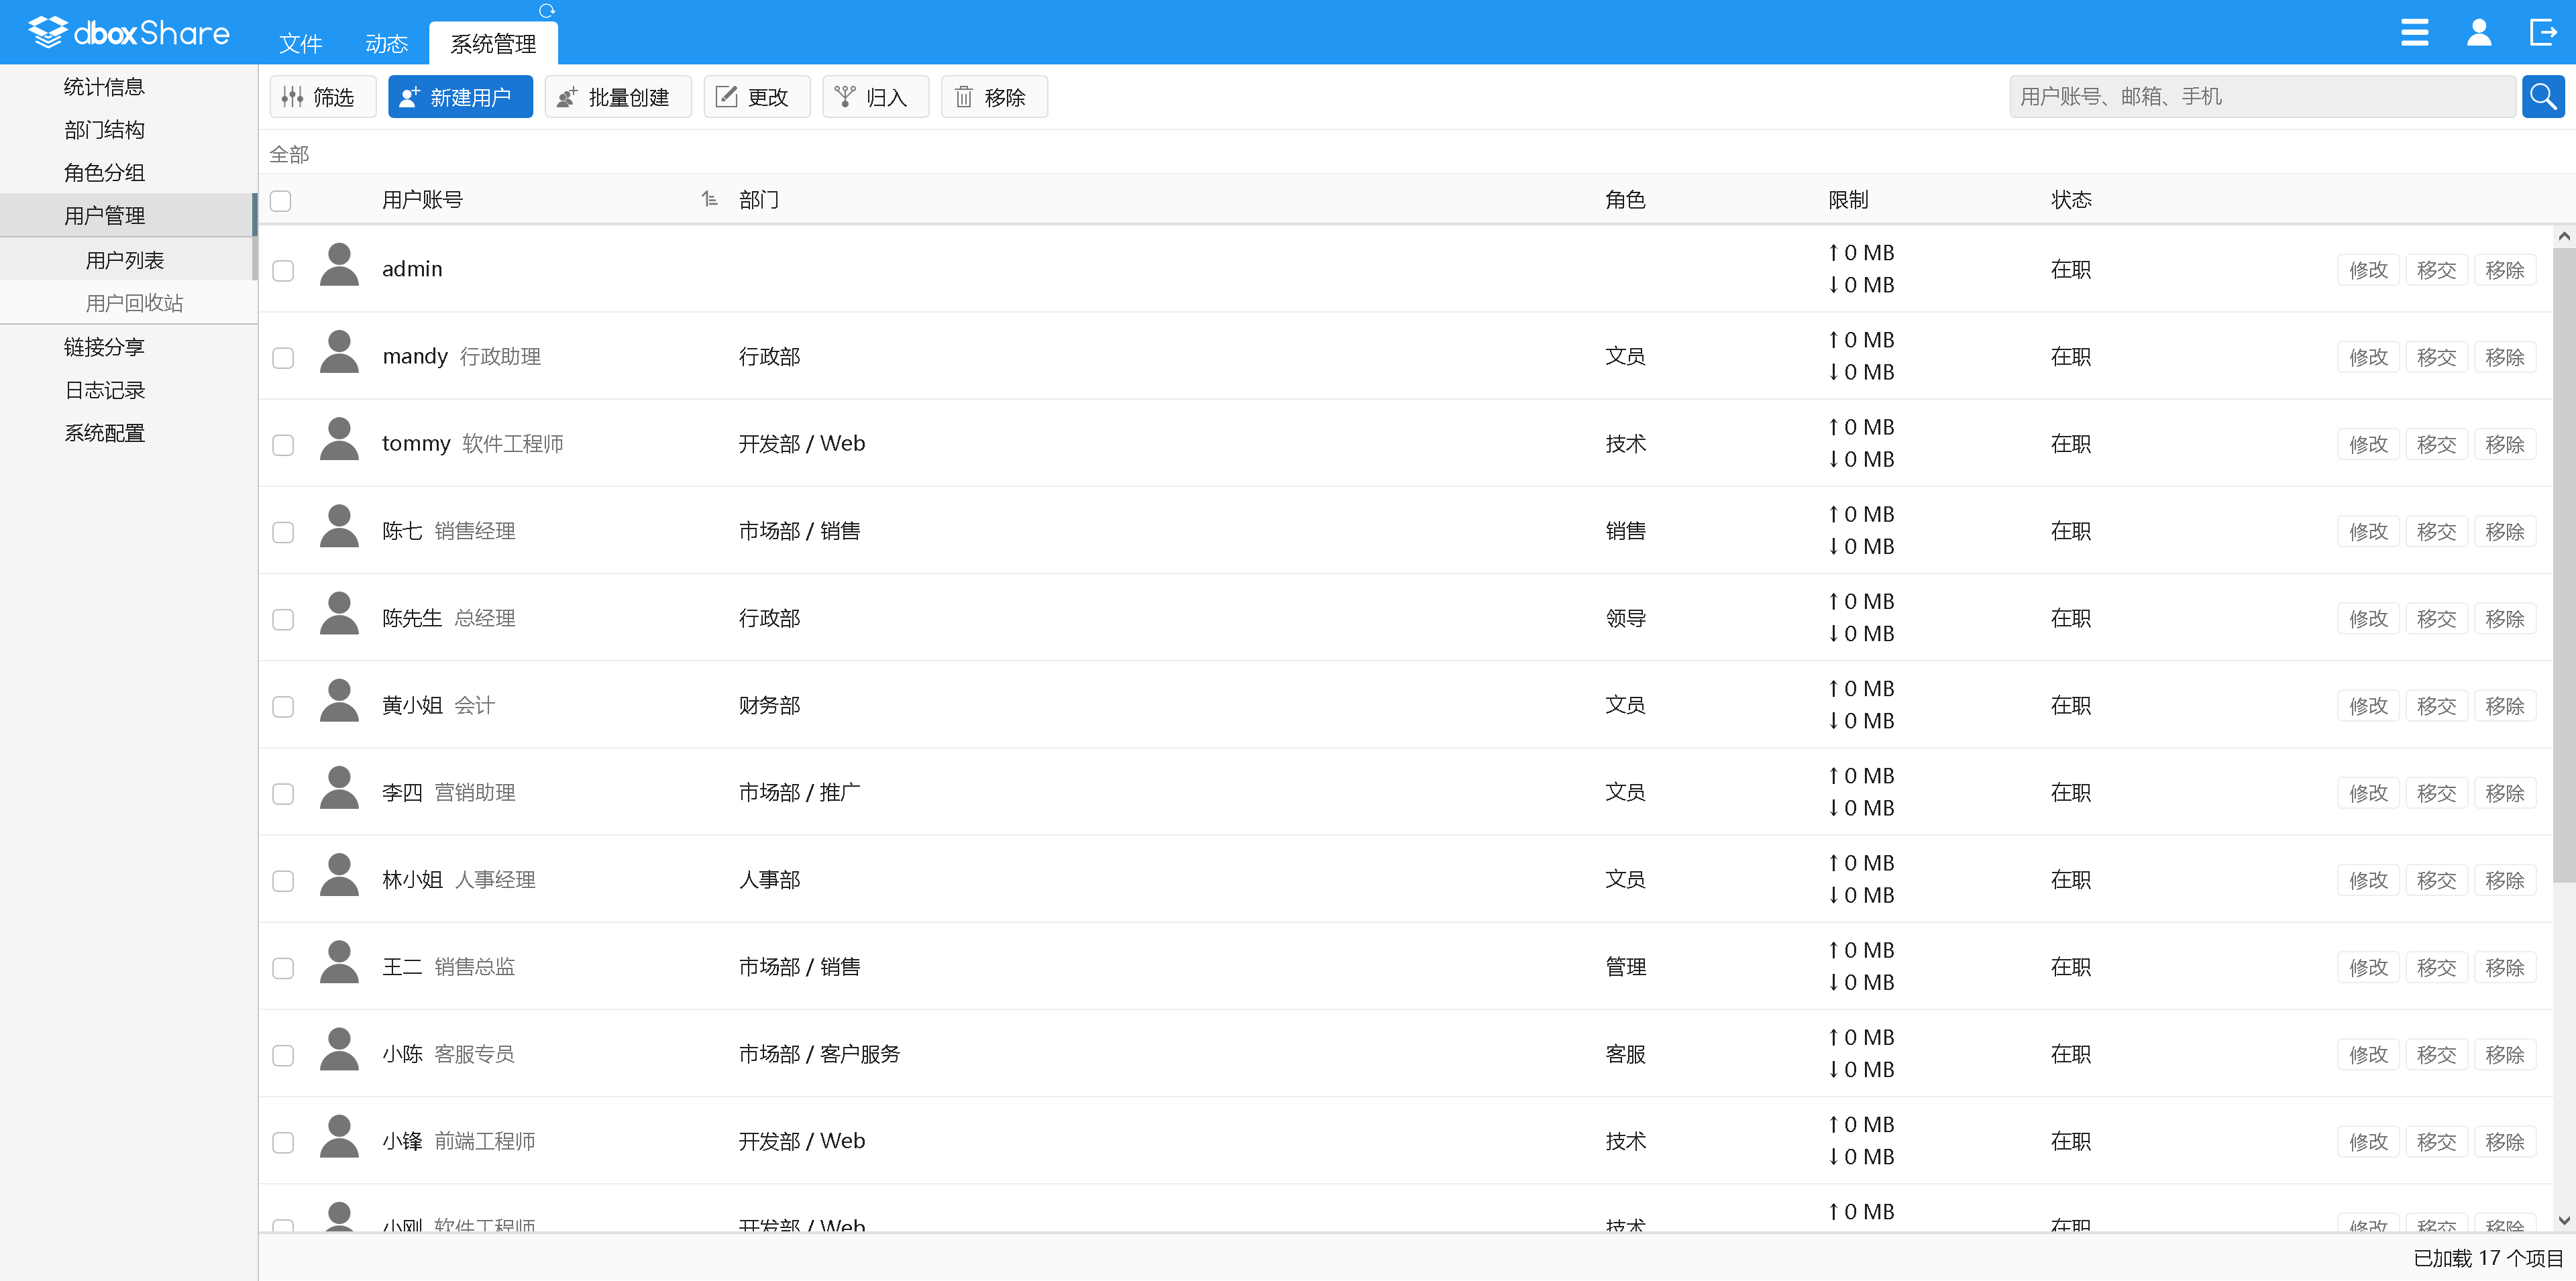The height and width of the screenshot is (1281, 2576).
Task: Open the hamburger menu icon
Action: click(2415, 33)
